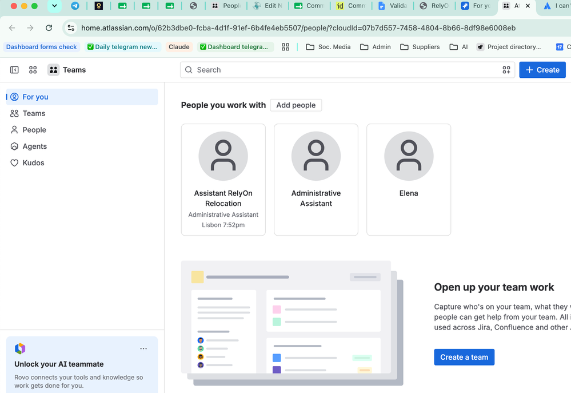The image size is (571, 393).
Task: Open Assistant RelyOn Relocation's avatar
Action: click(223, 156)
